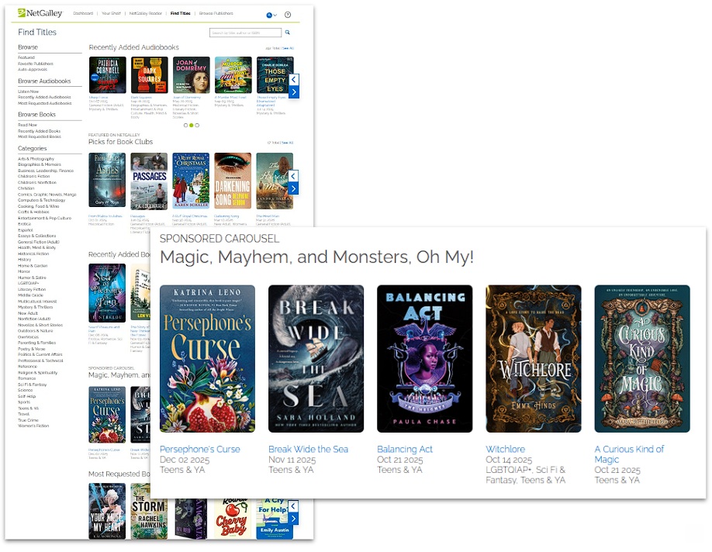Select Horror category
The width and height of the screenshot is (712, 552).
tap(23, 271)
